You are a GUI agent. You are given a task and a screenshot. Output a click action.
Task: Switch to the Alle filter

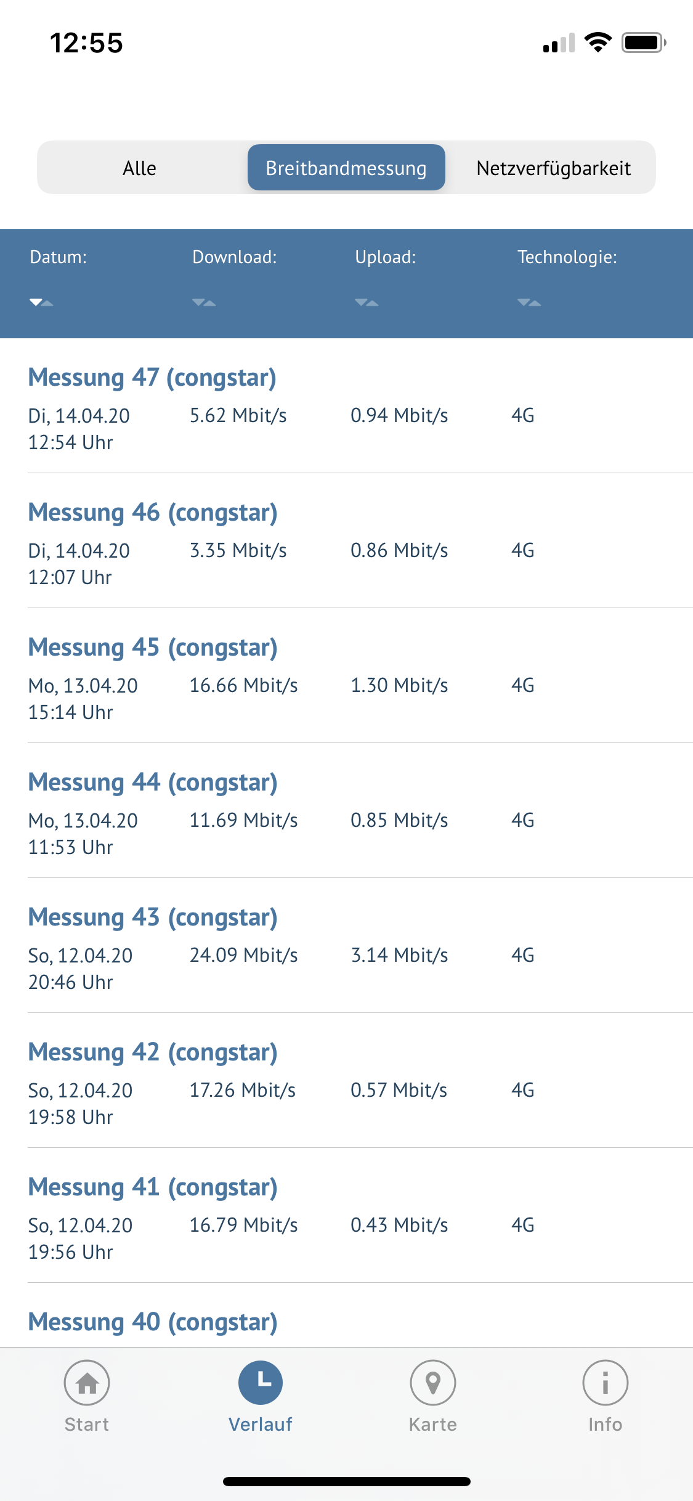(140, 168)
